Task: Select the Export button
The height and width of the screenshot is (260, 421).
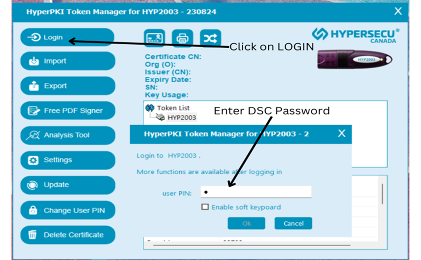Action: pyautogui.click(x=68, y=86)
